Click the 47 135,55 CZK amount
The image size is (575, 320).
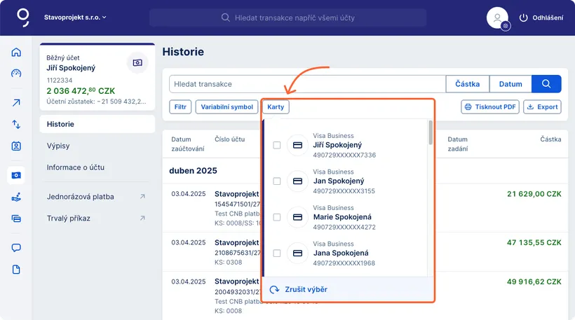click(x=534, y=242)
